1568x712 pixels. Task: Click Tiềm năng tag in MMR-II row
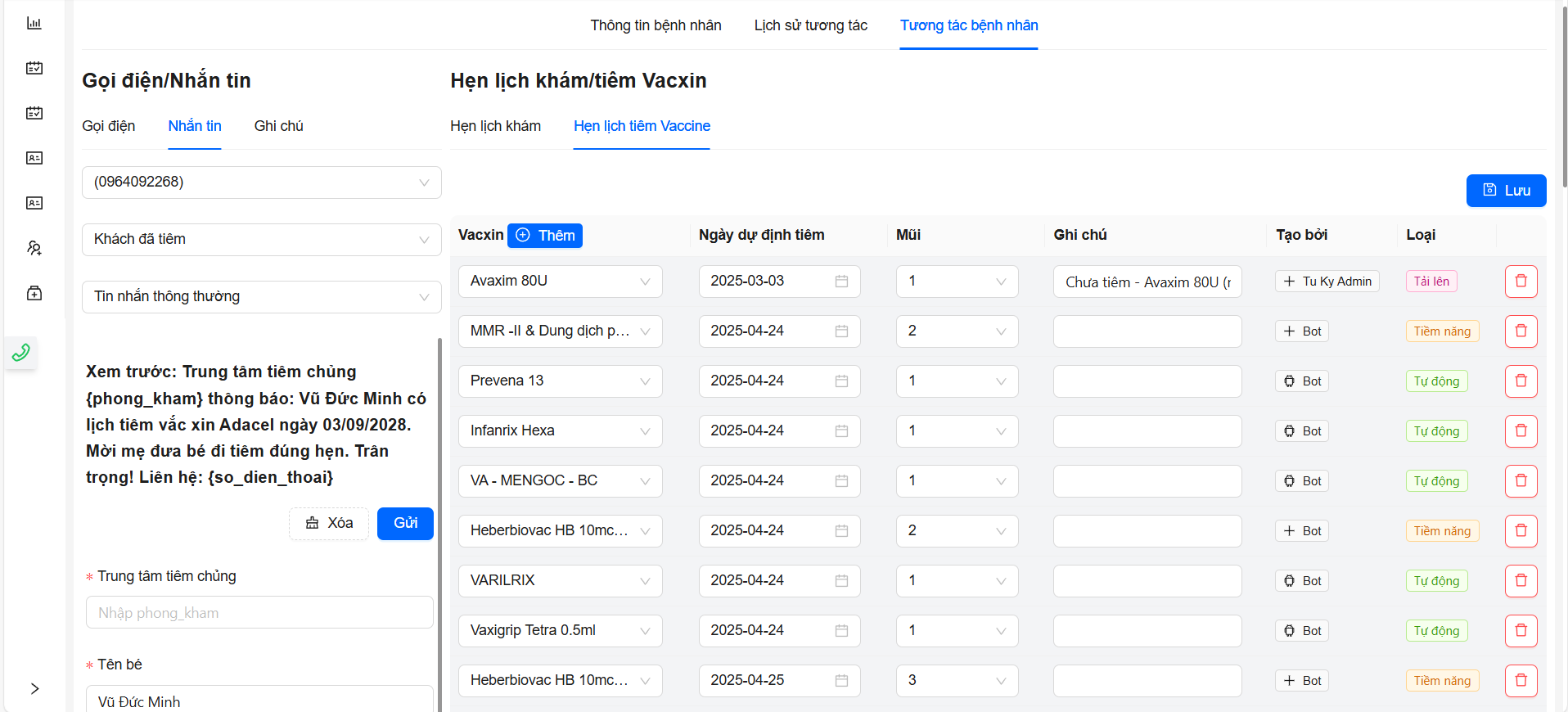coord(1442,331)
